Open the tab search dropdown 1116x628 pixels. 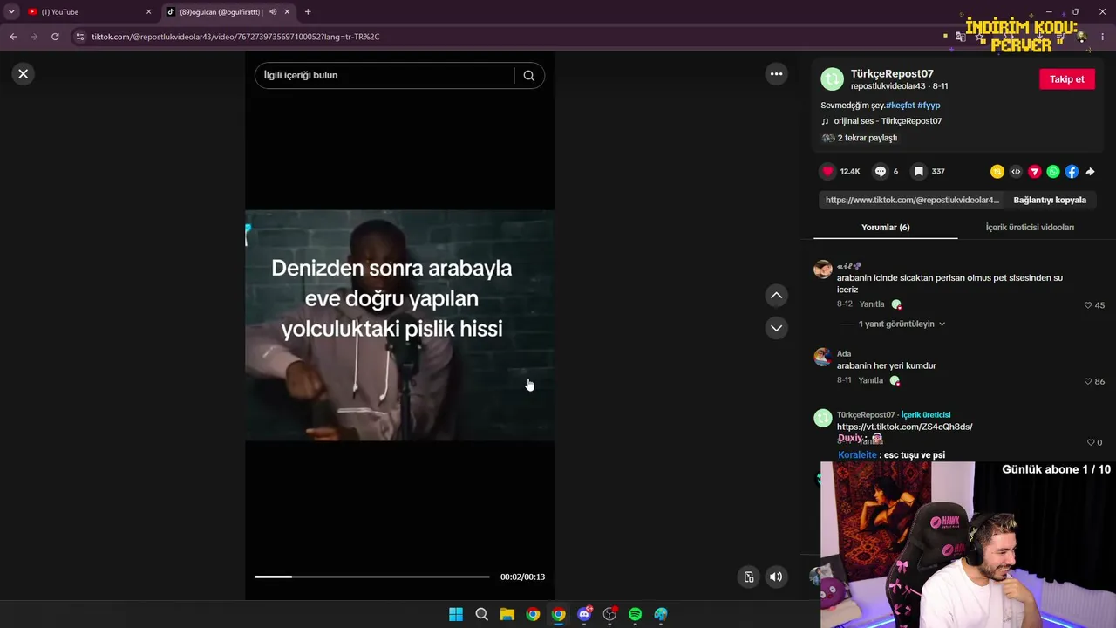tap(11, 12)
